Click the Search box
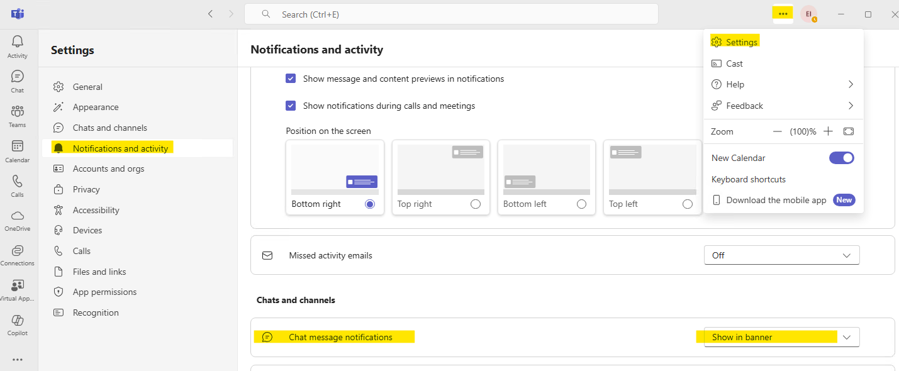Image resolution: width=899 pixels, height=371 pixels. tap(450, 14)
